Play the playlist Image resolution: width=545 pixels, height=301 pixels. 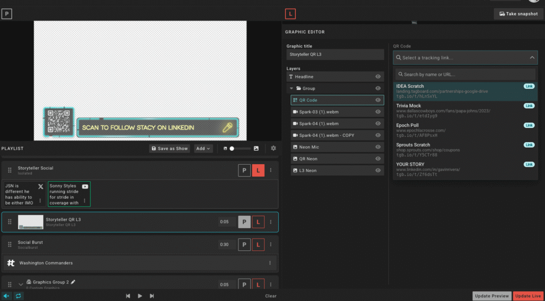point(140,296)
